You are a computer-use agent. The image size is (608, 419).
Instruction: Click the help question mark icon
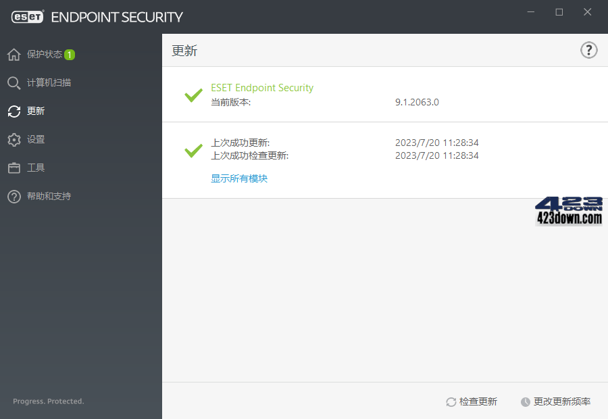click(588, 49)
